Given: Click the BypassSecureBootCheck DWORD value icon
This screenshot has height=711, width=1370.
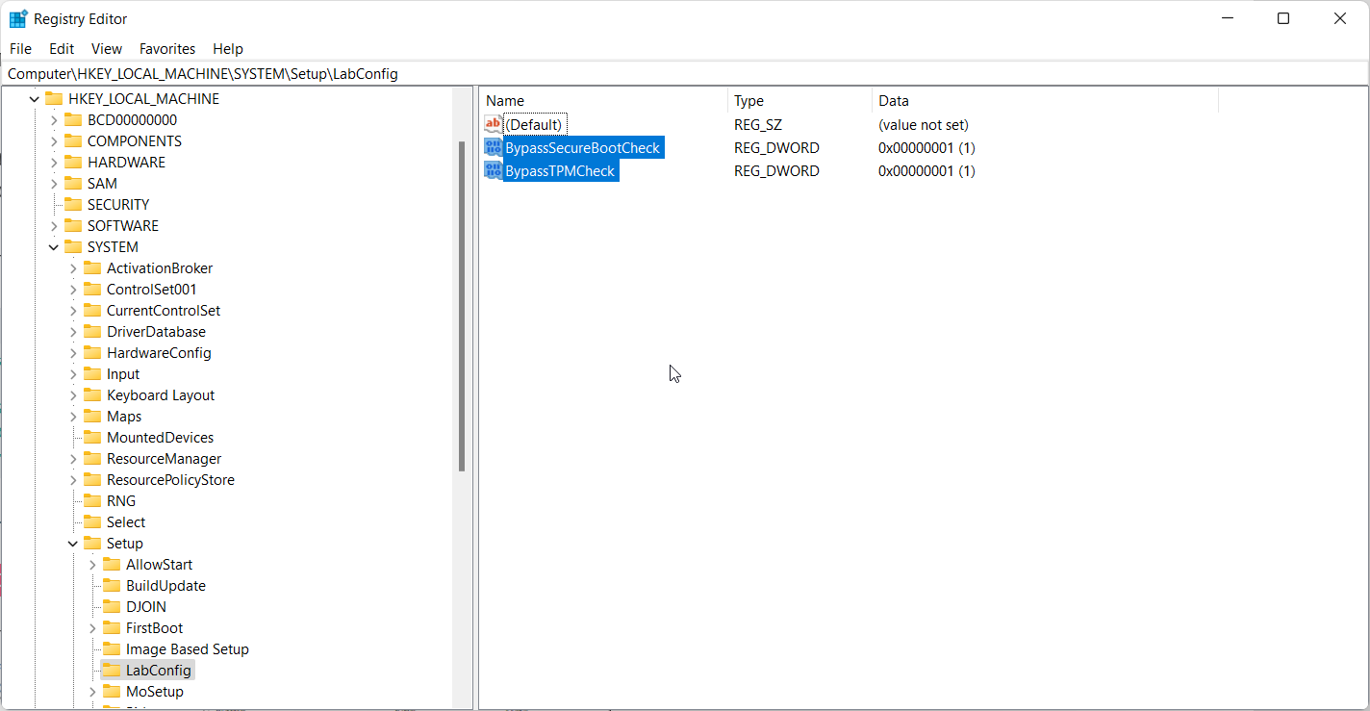Looking at the screenshot, I should pyautogui.click(x=494, y=147).
